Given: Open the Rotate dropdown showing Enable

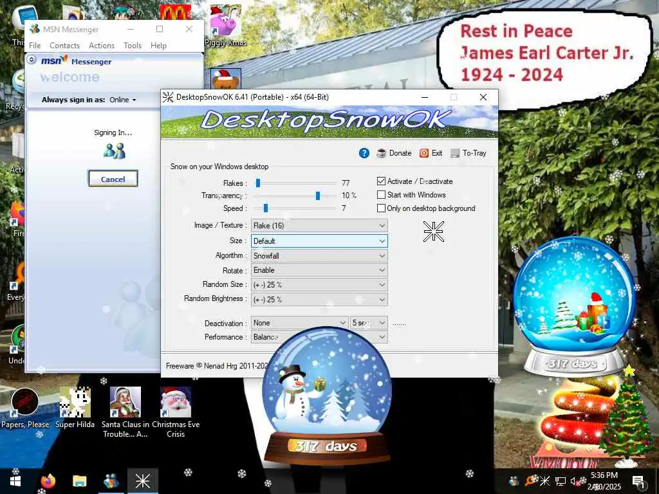Looking at the screenshot, I should pos(319,270).
